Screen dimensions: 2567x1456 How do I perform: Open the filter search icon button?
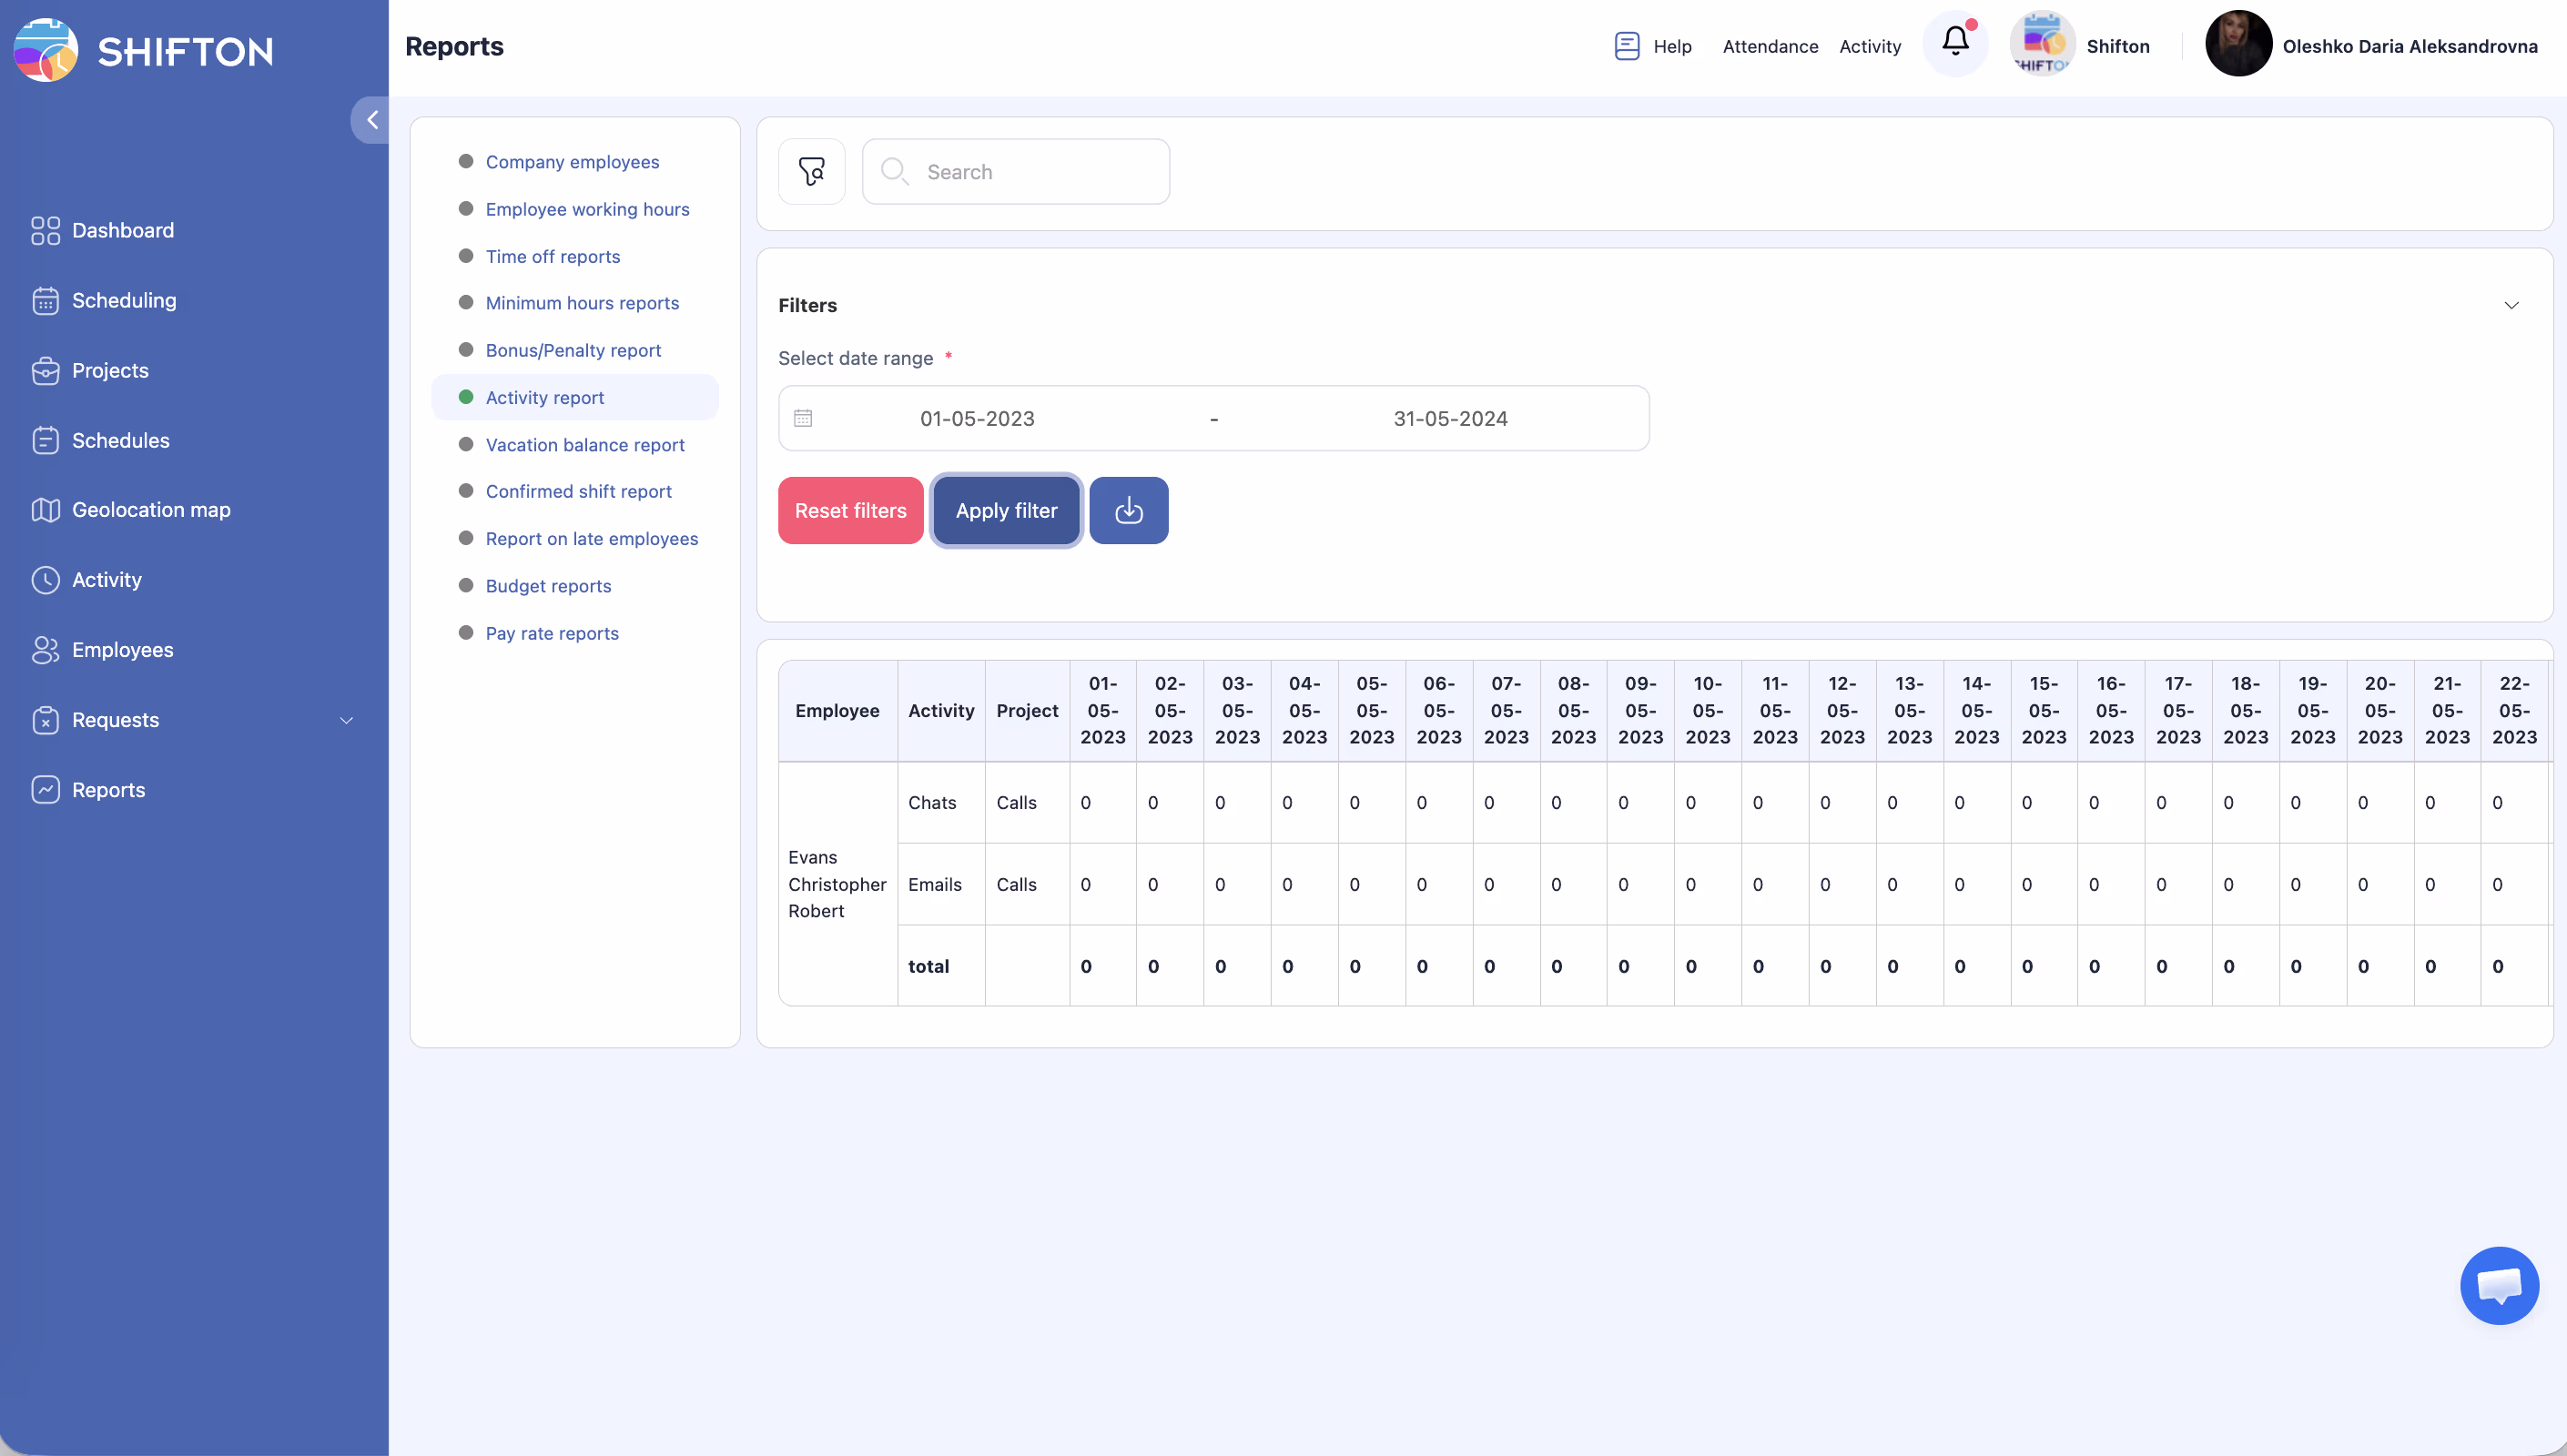811,171
